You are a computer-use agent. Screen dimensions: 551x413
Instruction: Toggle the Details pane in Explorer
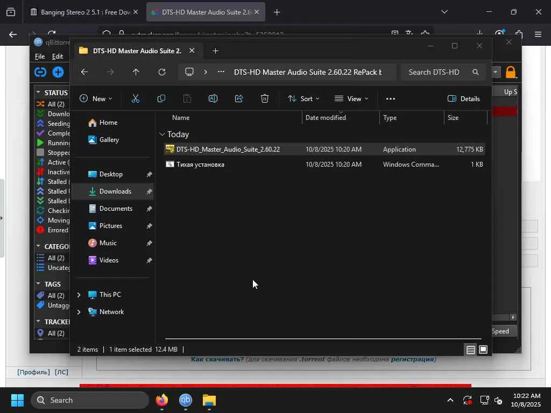tap(464, 99)
